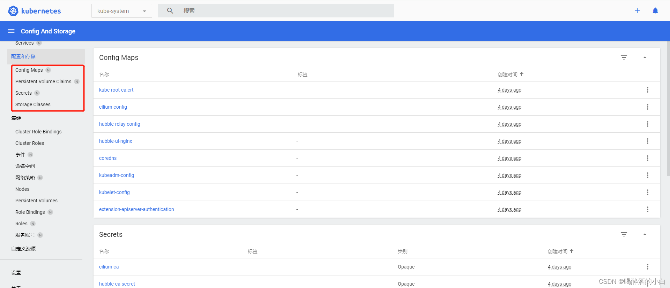
Task: Click the search magnifier icon
Action: [170, 11]
